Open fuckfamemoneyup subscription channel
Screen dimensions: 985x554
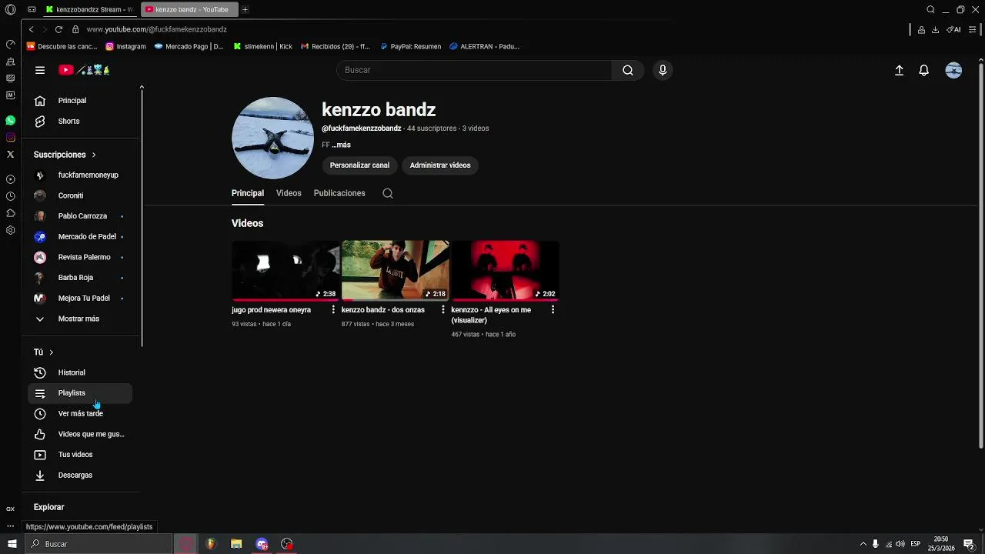pos(82,175)
